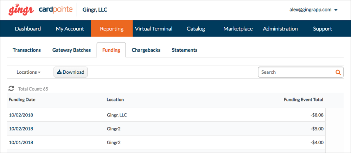351x153 pixels.
Task: Switch to the Gateway Batches tab
Action: click(x=72, y=50)
